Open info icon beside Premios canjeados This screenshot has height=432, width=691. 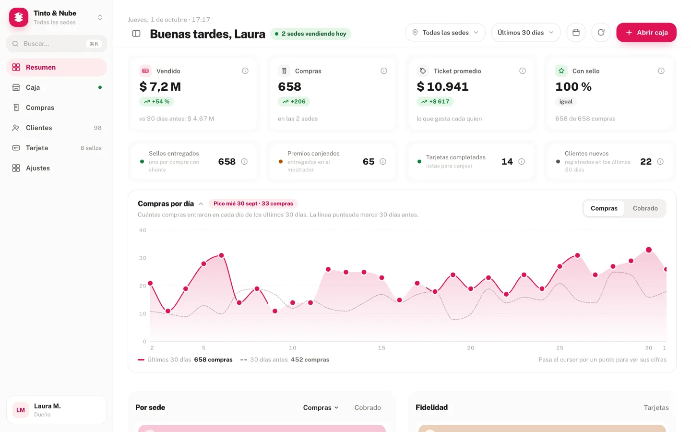click(x=383, y=162)
